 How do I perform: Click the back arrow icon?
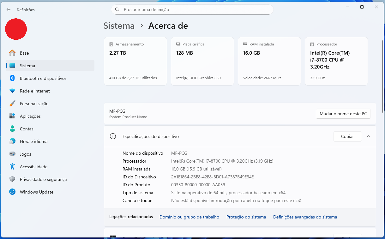click(x=9, y=10)
